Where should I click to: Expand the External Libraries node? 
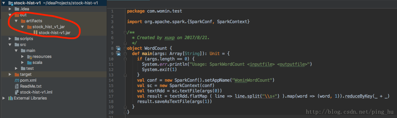(x=4, y=98)
